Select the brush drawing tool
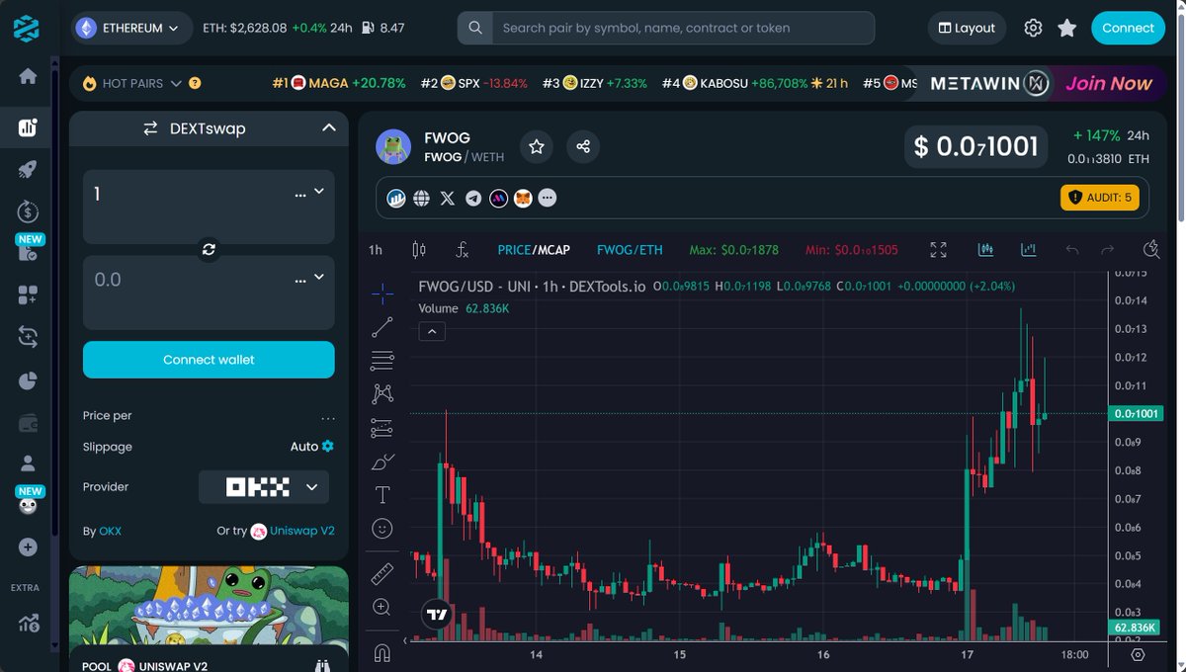Viewport: 1186px width, 672px height. tap(382, 462)
